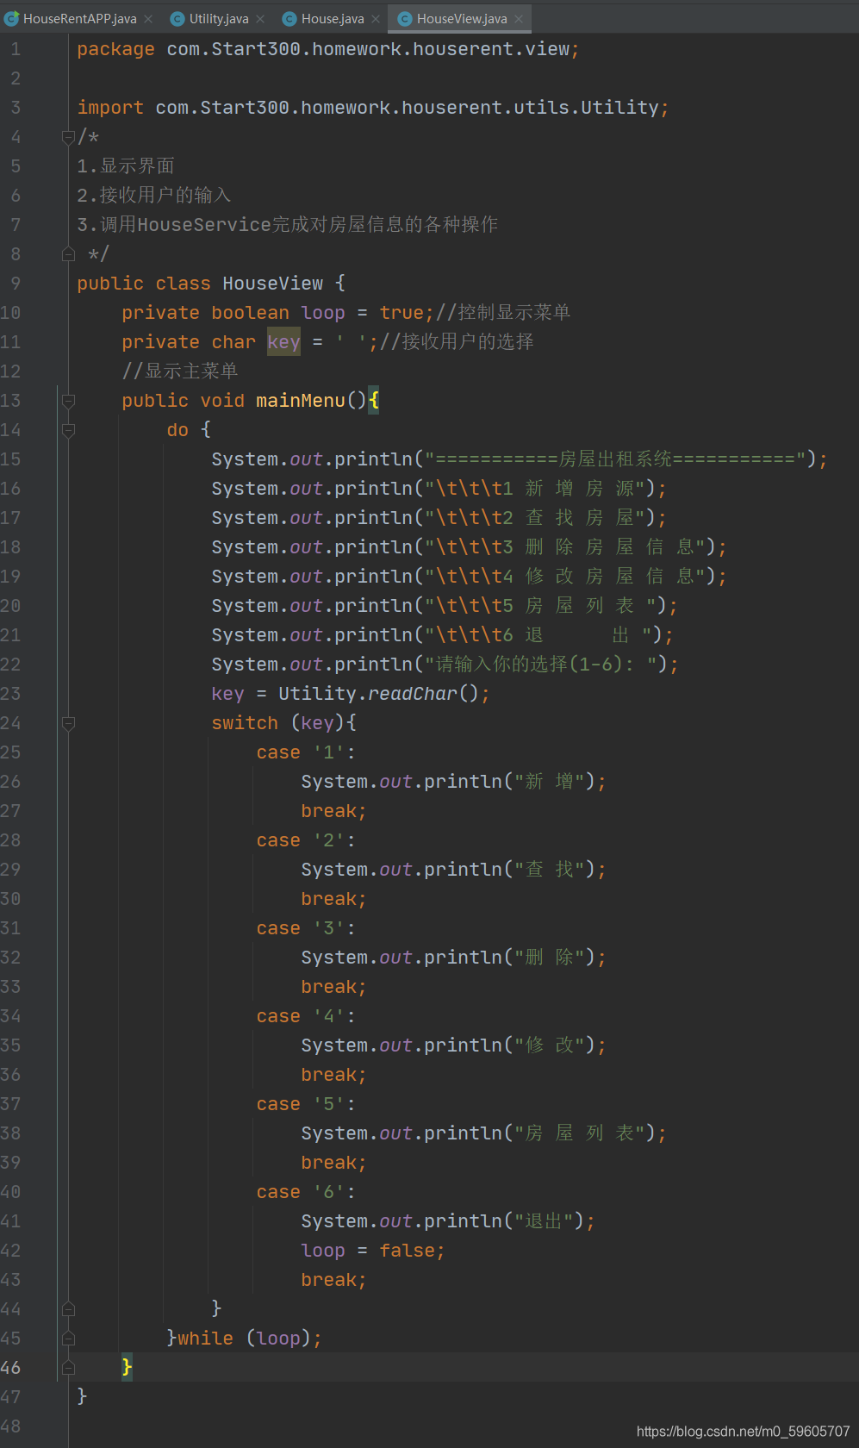The height and width of the screenshot is (1448, 859).
Task: Click the switch closing fold marker at line 44
Action: click(x=68, y=1308)
